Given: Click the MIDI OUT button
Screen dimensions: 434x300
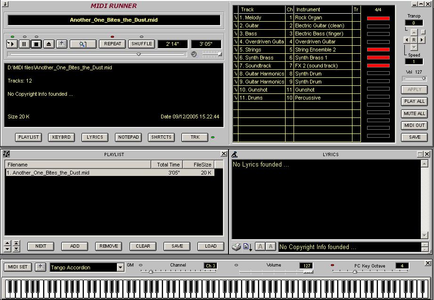Looking at the screenshot, I should pyautogui.click(x=414, y=125).
